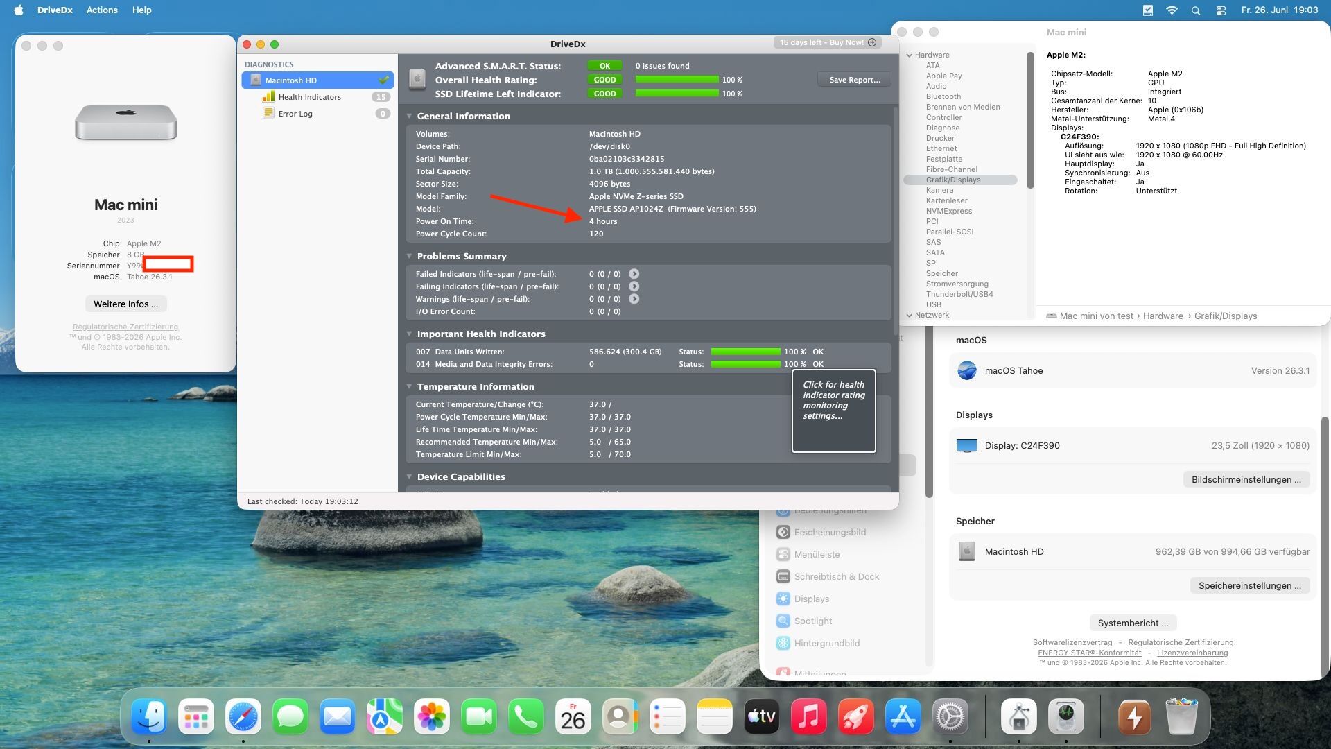
Task: Open System Settings gear in Dock
Action: point(950,716)
